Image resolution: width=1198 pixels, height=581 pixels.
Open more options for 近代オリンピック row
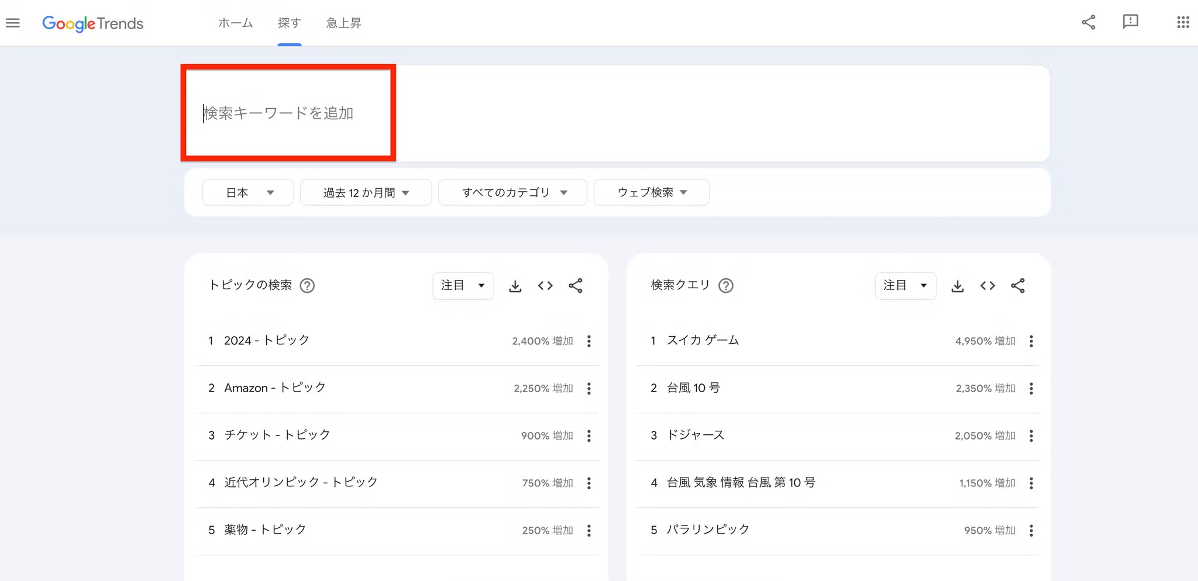[x=589, y=483]
